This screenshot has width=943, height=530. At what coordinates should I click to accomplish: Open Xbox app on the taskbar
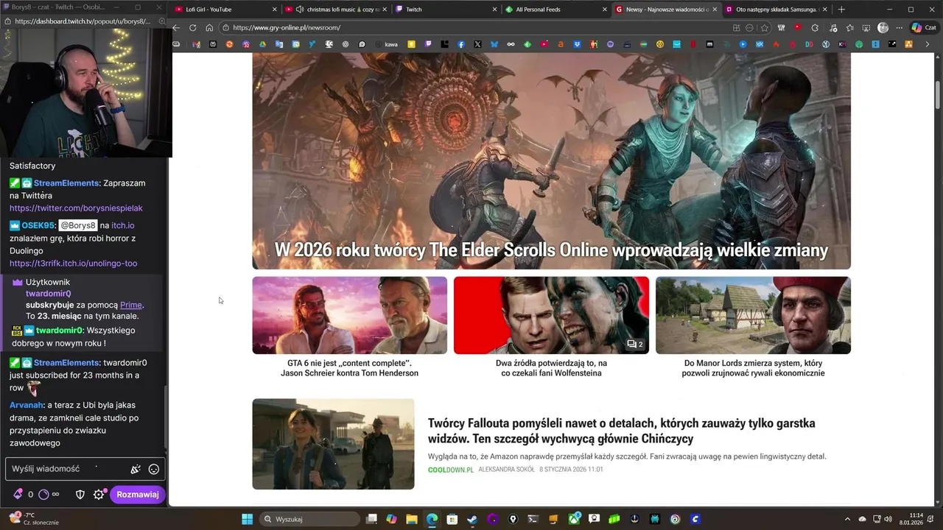574,519
